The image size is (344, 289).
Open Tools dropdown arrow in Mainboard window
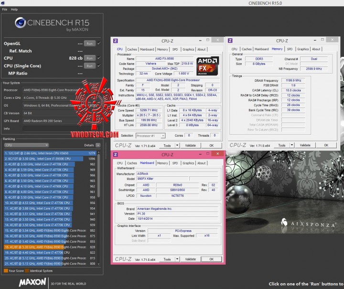[x=177, y=259]
